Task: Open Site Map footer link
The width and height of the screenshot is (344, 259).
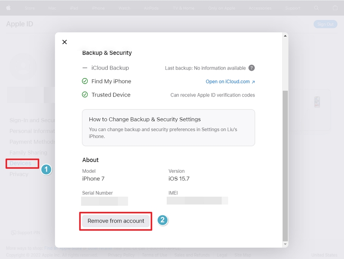Action: (x=243, y=255)
